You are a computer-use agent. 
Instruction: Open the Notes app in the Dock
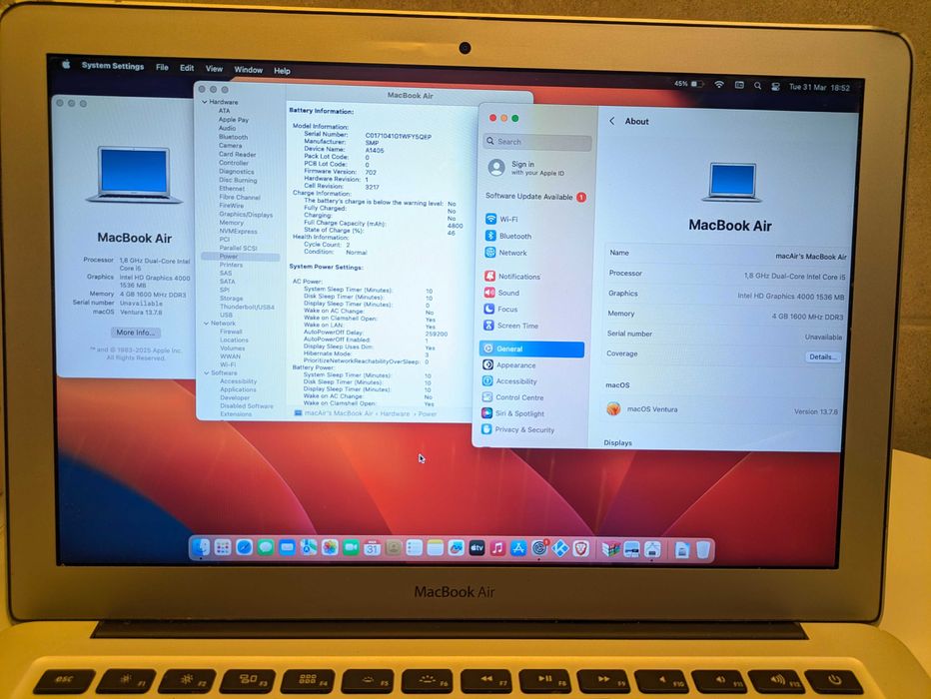pos(436,548)
